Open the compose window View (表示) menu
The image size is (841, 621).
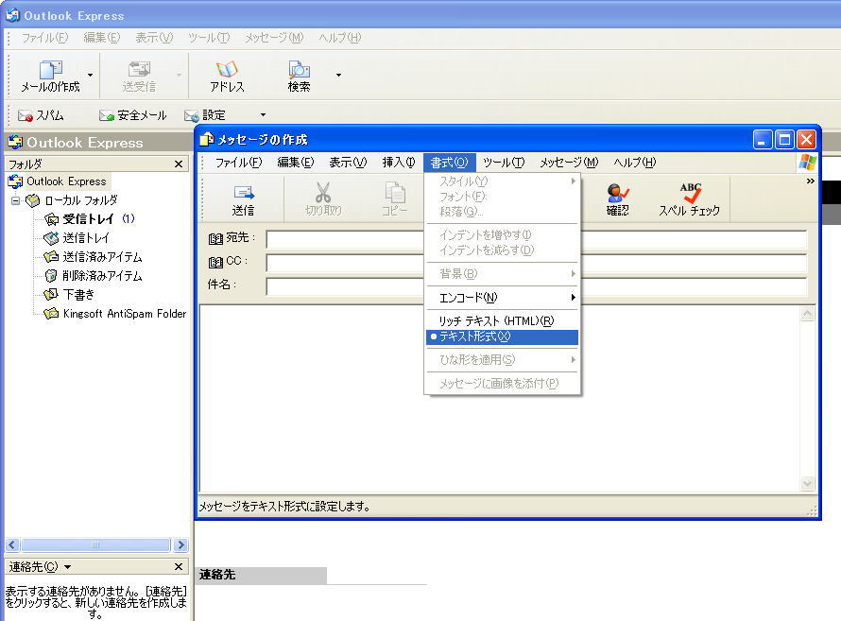coord(348,163)
